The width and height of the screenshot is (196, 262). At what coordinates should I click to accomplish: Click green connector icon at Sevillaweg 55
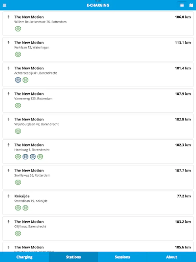click(x=18, y=182)
